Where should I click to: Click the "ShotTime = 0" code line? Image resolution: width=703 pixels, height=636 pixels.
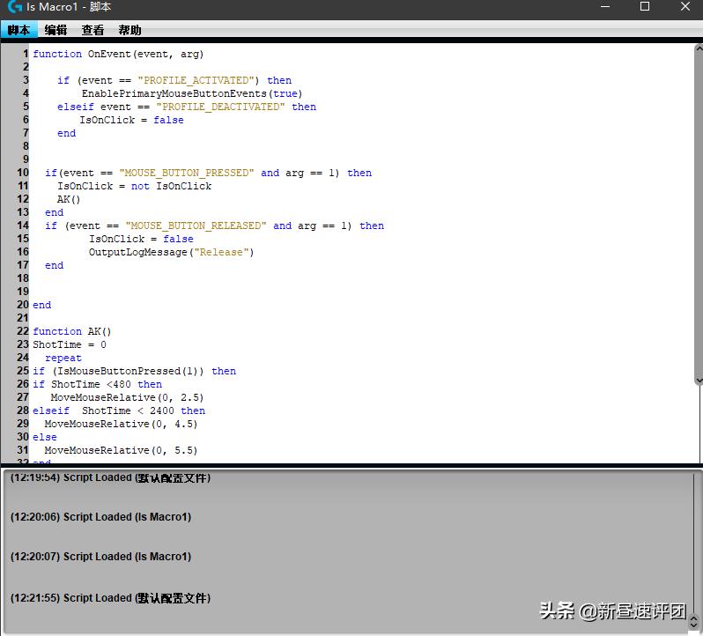(70, 344)
